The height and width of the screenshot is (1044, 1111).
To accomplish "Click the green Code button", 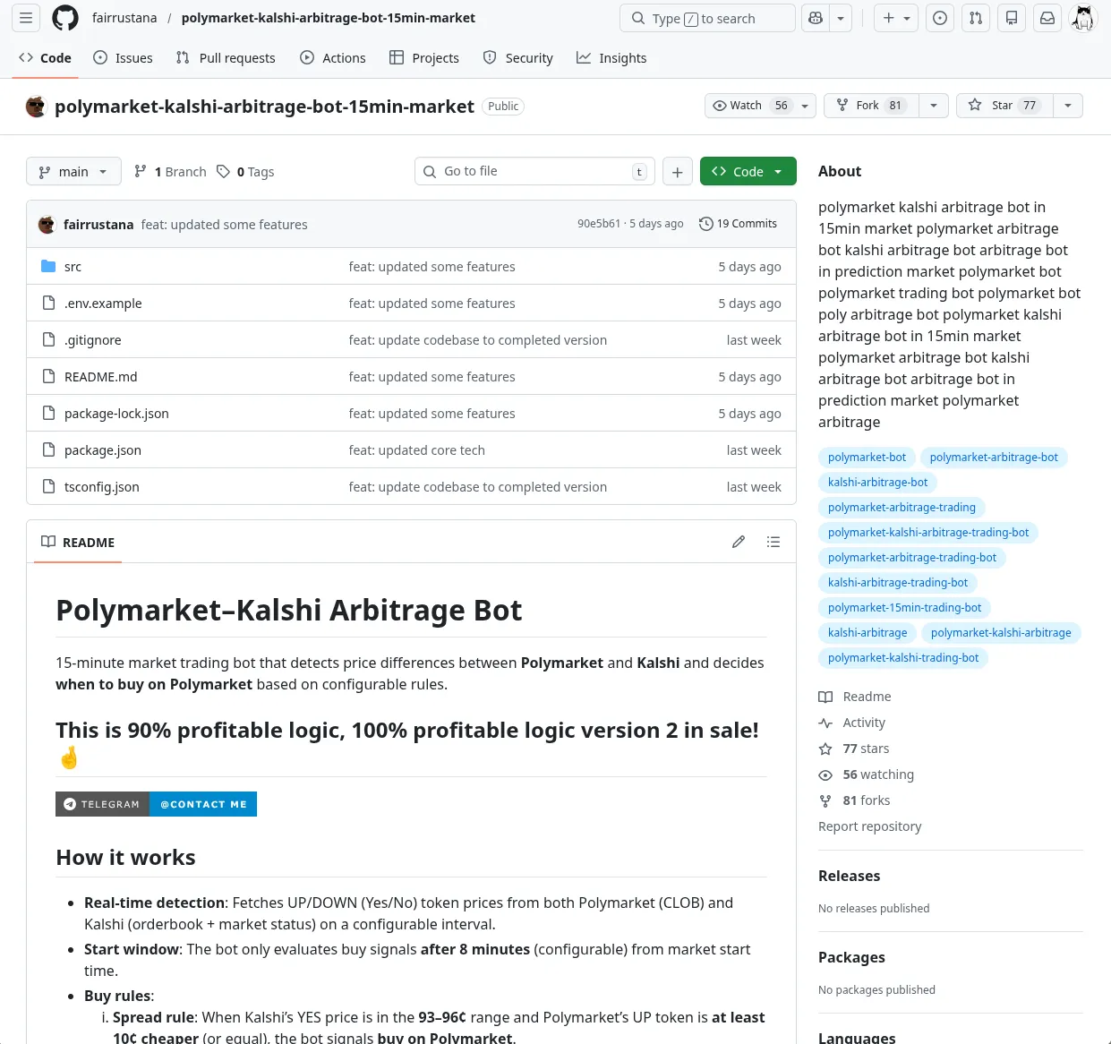I will 748,171.
